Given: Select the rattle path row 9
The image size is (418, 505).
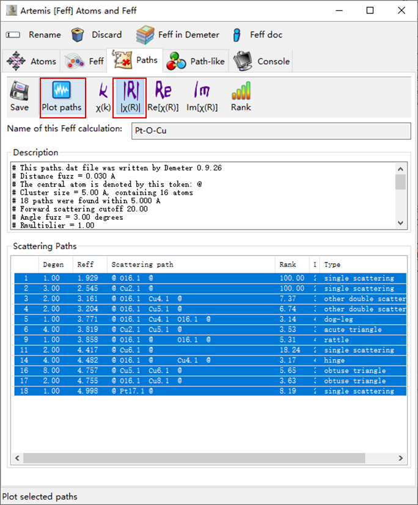Looking at the screenshot, I should [x=210, y=340].
